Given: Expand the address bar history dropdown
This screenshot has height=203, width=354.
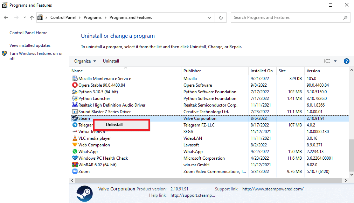Looking at the screenshot, I should [209, 17].
